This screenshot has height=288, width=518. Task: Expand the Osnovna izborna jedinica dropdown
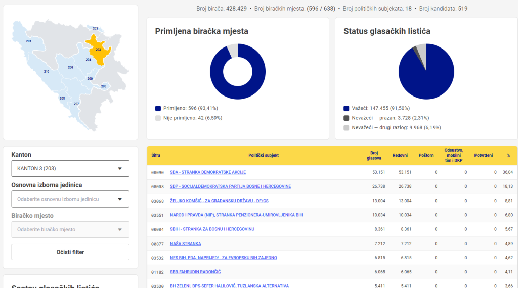70,199
